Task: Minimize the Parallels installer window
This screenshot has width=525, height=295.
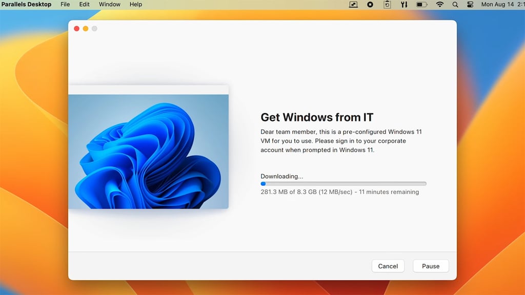Action: (85, 29)
